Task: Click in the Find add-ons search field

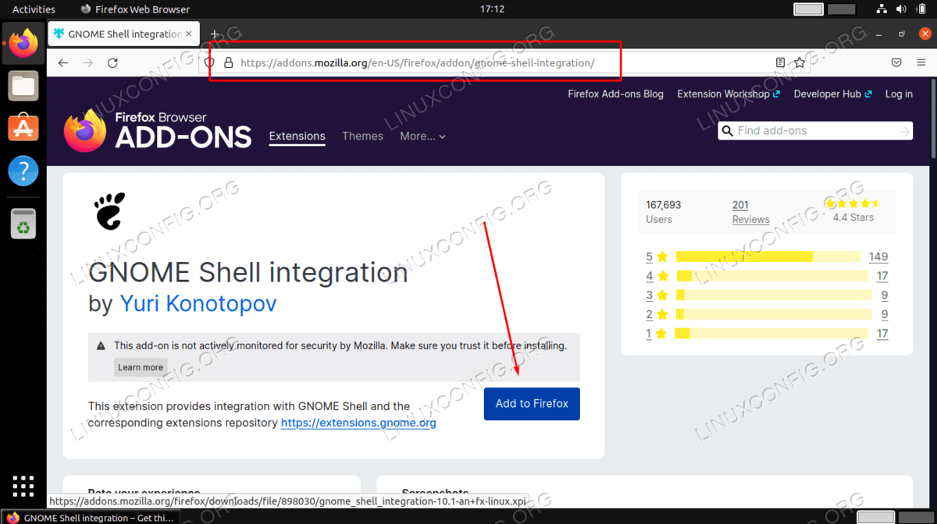Action: tap(814, 131)
